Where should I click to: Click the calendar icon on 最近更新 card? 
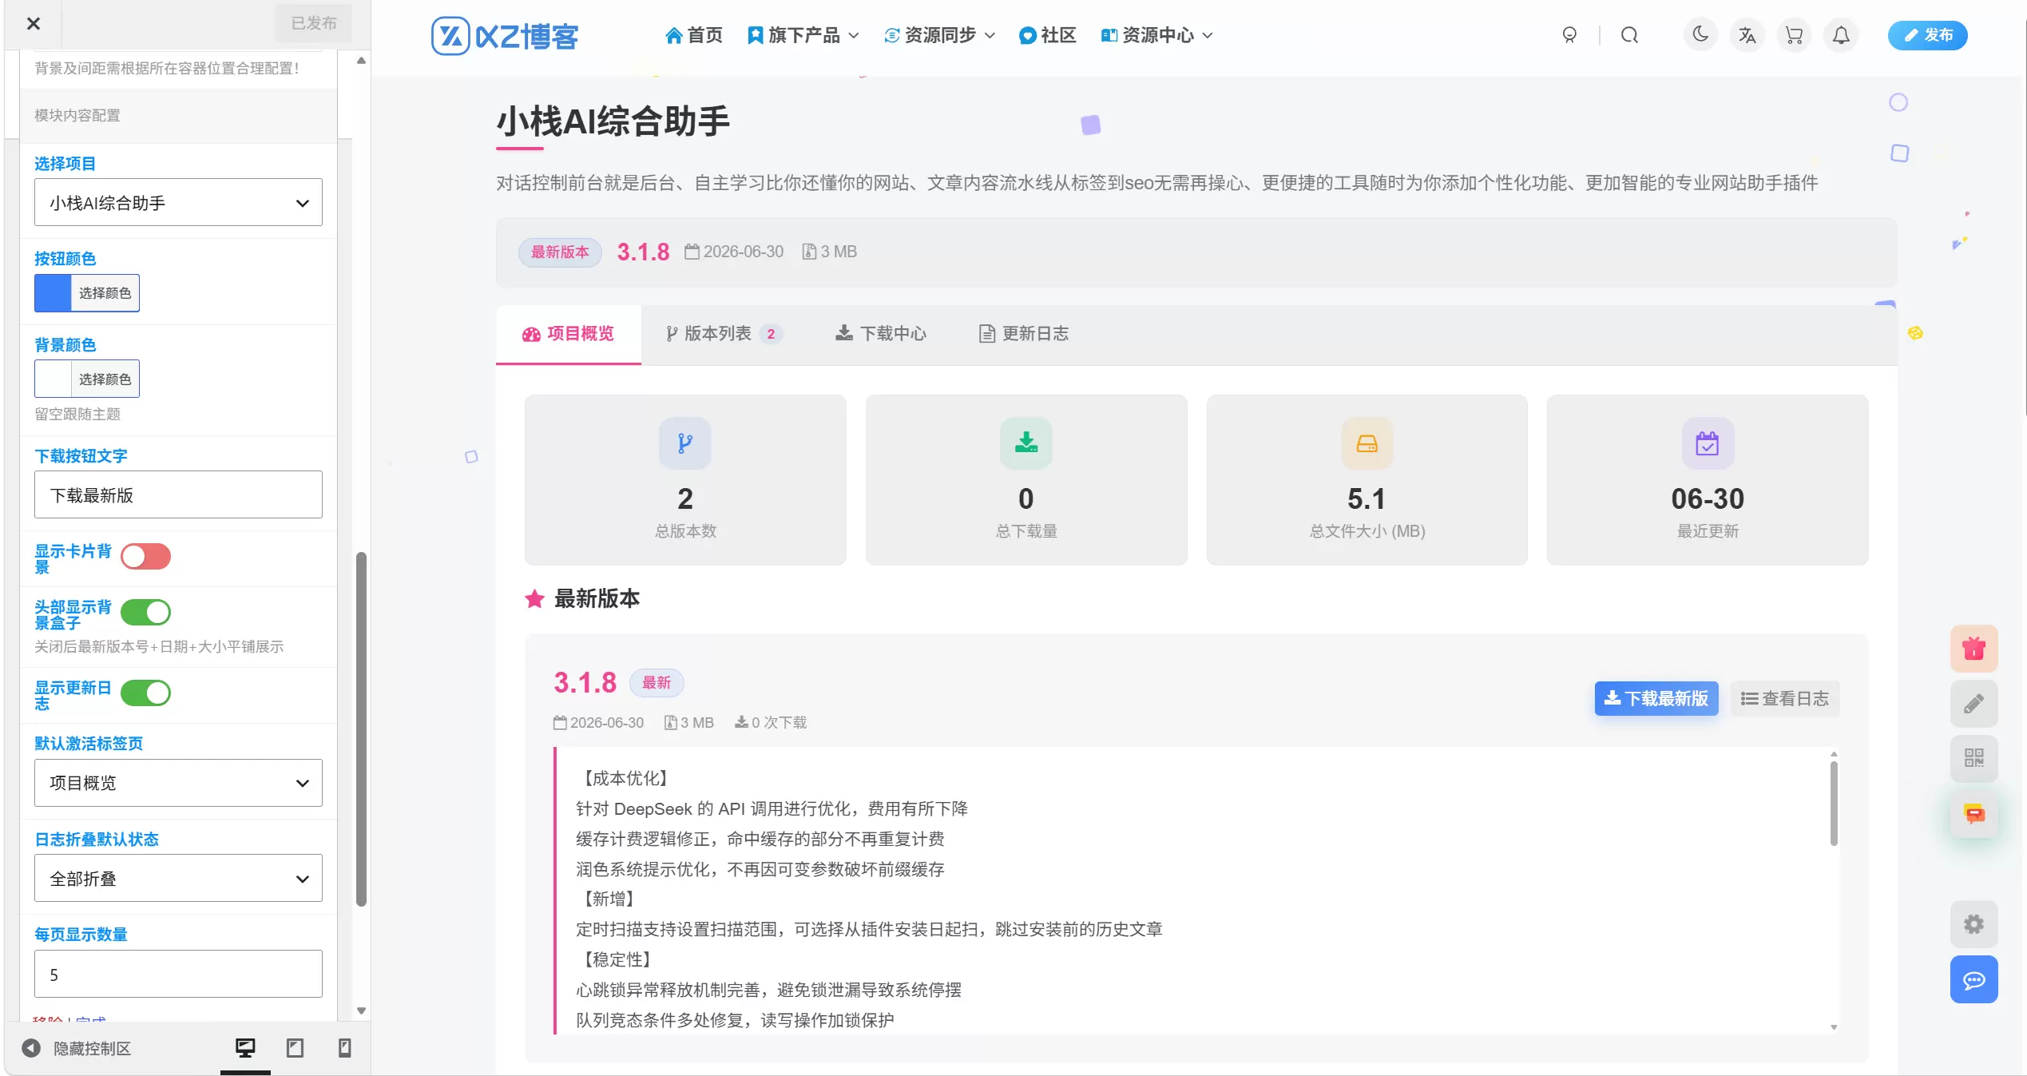(1708, 443)
